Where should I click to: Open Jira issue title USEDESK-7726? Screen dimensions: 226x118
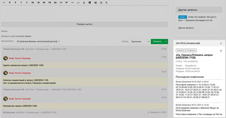pyautogui.click(x=194, y=56)
